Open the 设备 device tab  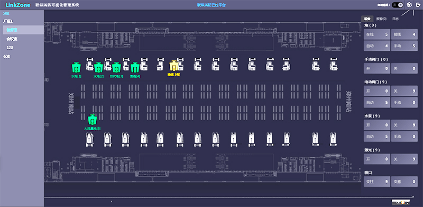pyautogui.click(x=367, y=19)
